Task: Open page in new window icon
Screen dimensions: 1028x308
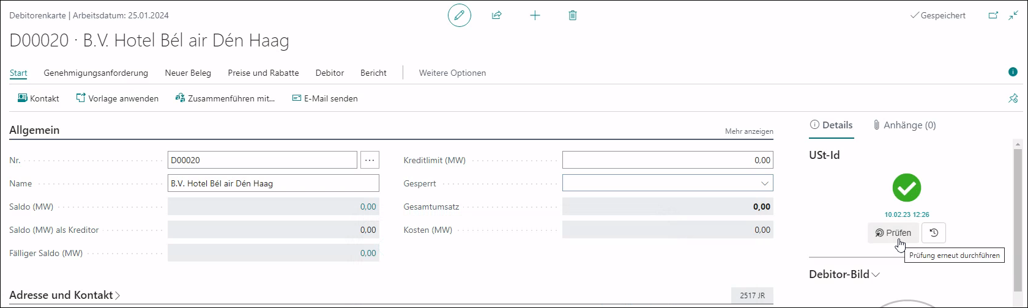Action: pyautogui.click(x=993, y=16)
